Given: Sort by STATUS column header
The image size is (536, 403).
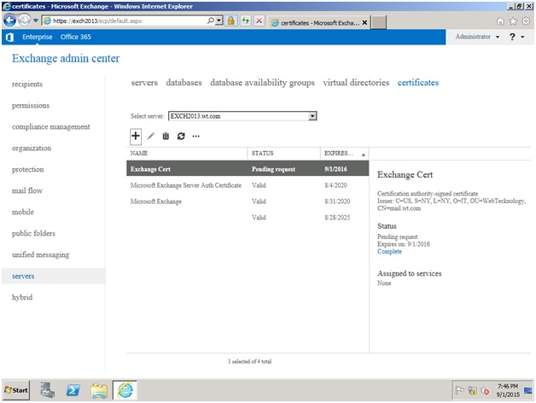Looking at the screenshot, I should [283, 154].
